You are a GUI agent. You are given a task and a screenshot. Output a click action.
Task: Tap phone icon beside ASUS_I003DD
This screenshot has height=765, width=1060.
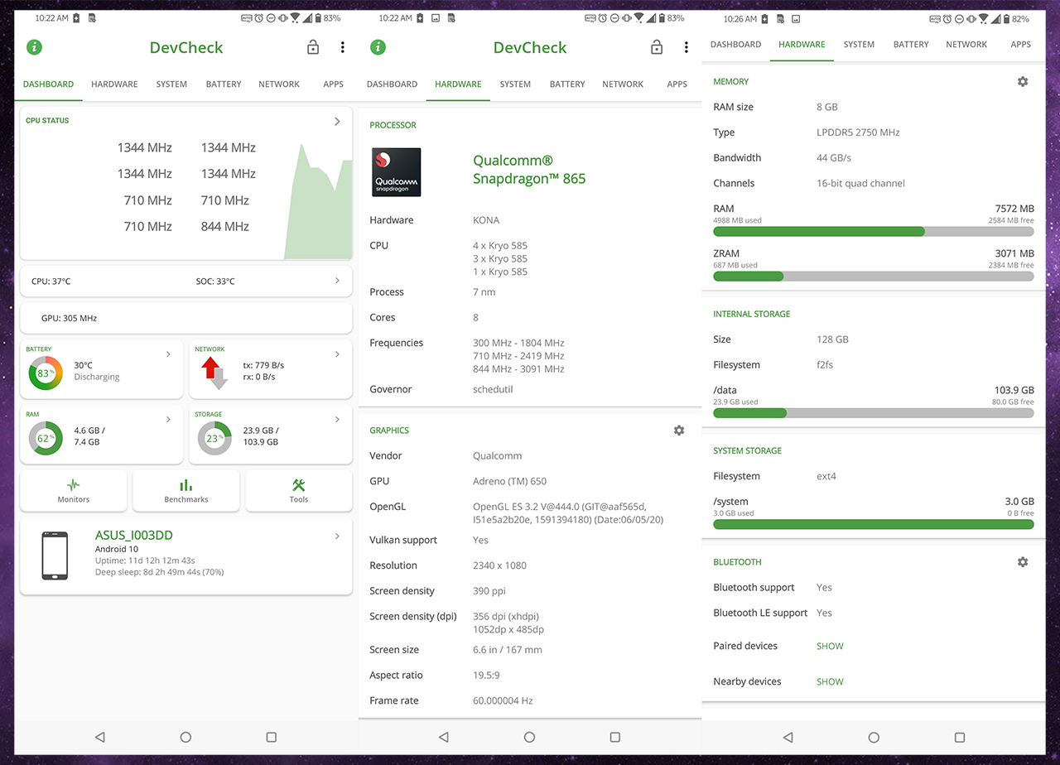[x=55, y=556]
